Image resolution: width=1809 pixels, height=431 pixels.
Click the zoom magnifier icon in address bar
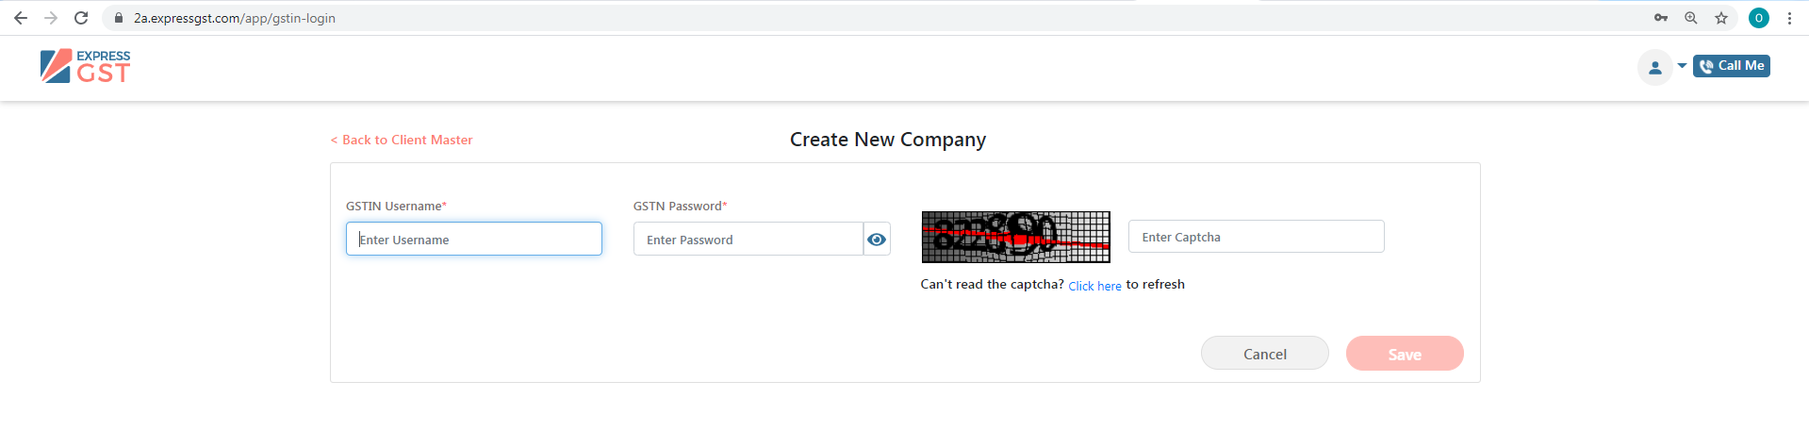(1691, 18)
